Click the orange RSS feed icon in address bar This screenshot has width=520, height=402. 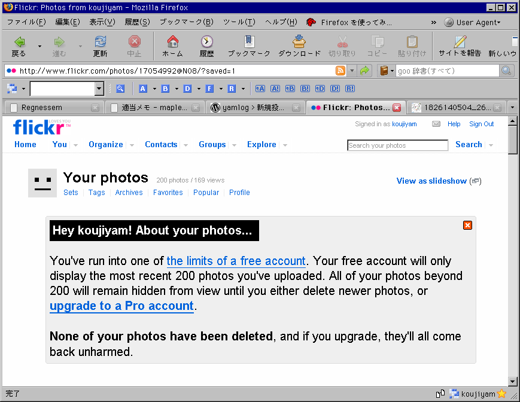(340, 71)
